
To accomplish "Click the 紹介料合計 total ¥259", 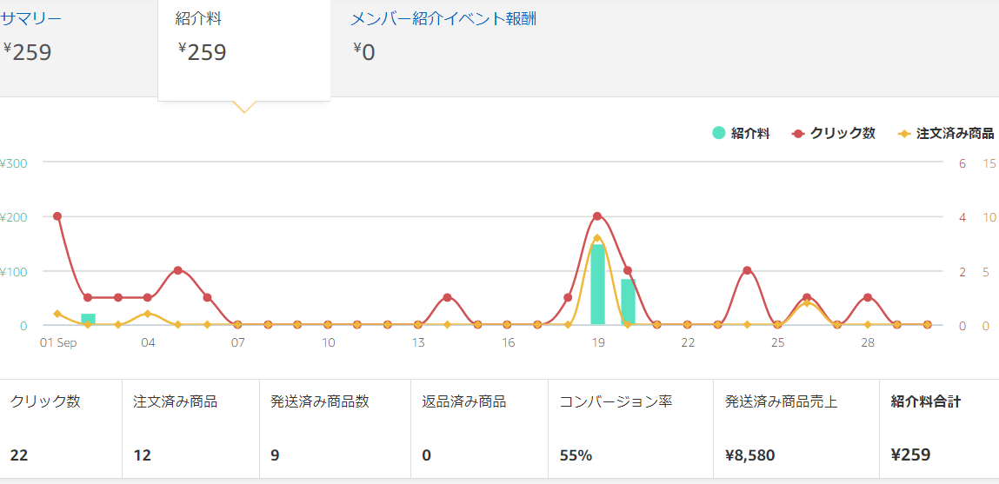I will (910, 455).
